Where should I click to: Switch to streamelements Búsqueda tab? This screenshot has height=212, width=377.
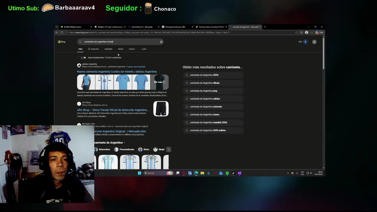pyautogui.click(x=143, y=27)
